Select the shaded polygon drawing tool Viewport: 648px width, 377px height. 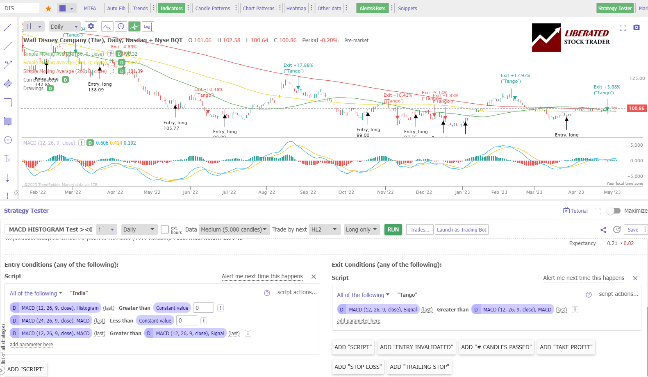(7, 121)
